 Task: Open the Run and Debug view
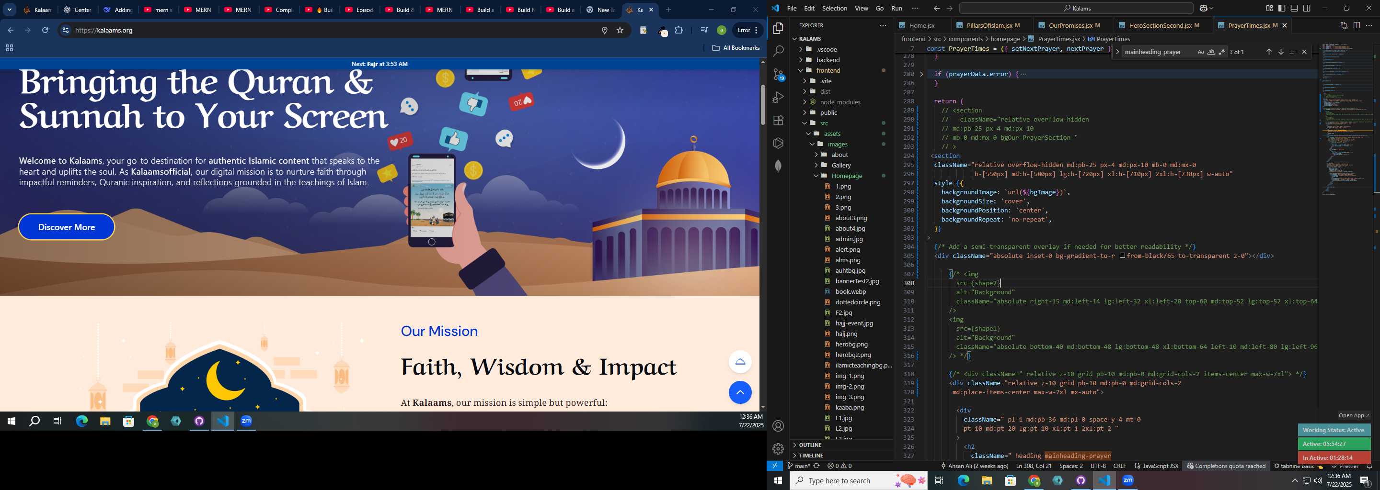coord(778,97)
